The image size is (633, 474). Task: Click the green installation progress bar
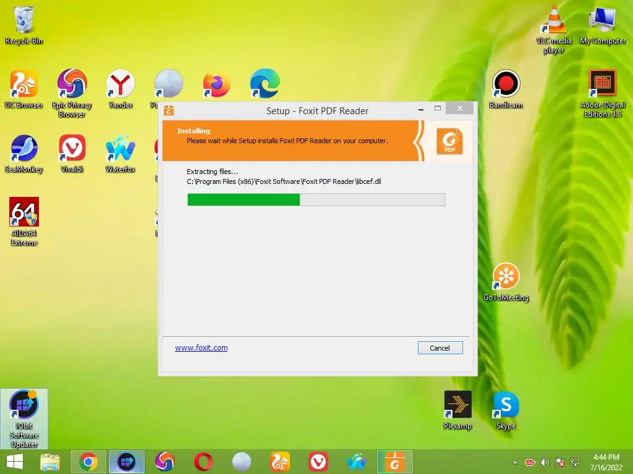(316, 199)
